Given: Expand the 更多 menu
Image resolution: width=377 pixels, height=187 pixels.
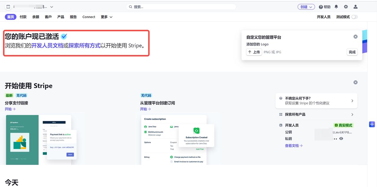Looking at the screenshot, I should tap(107, 17).
